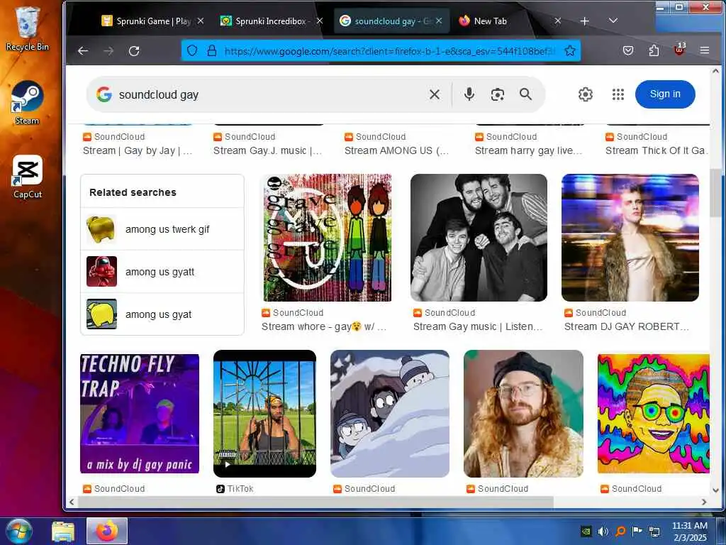Image resolution: width=726 pixels, height=545 pixels.
Task: Click Firefox taskbar button
Action: click(x=107, y=531)
